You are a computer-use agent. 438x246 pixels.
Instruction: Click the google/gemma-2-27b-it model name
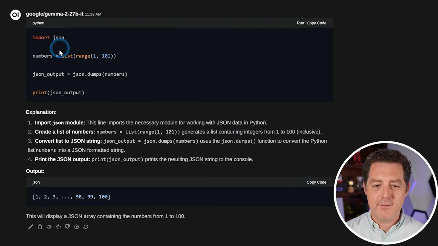pyautogui.click(x=54, y=14)
